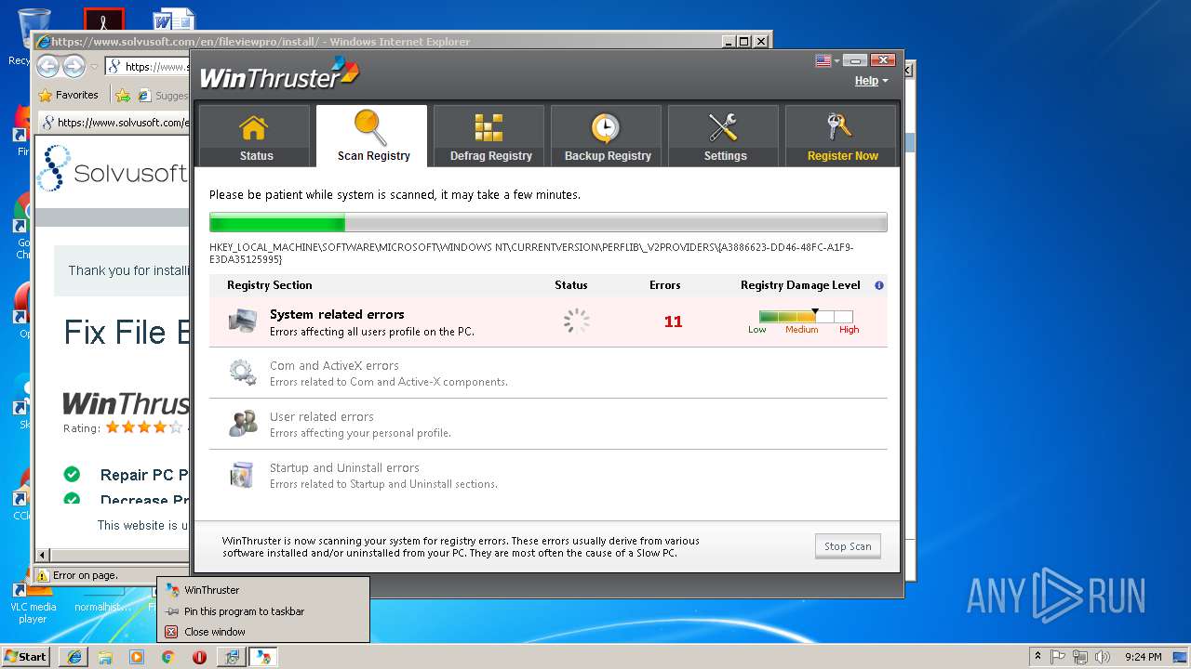Screen dimensions: 1191x669
Task: Open Internet Explorer from the taskbar
Action: point(74,657)
